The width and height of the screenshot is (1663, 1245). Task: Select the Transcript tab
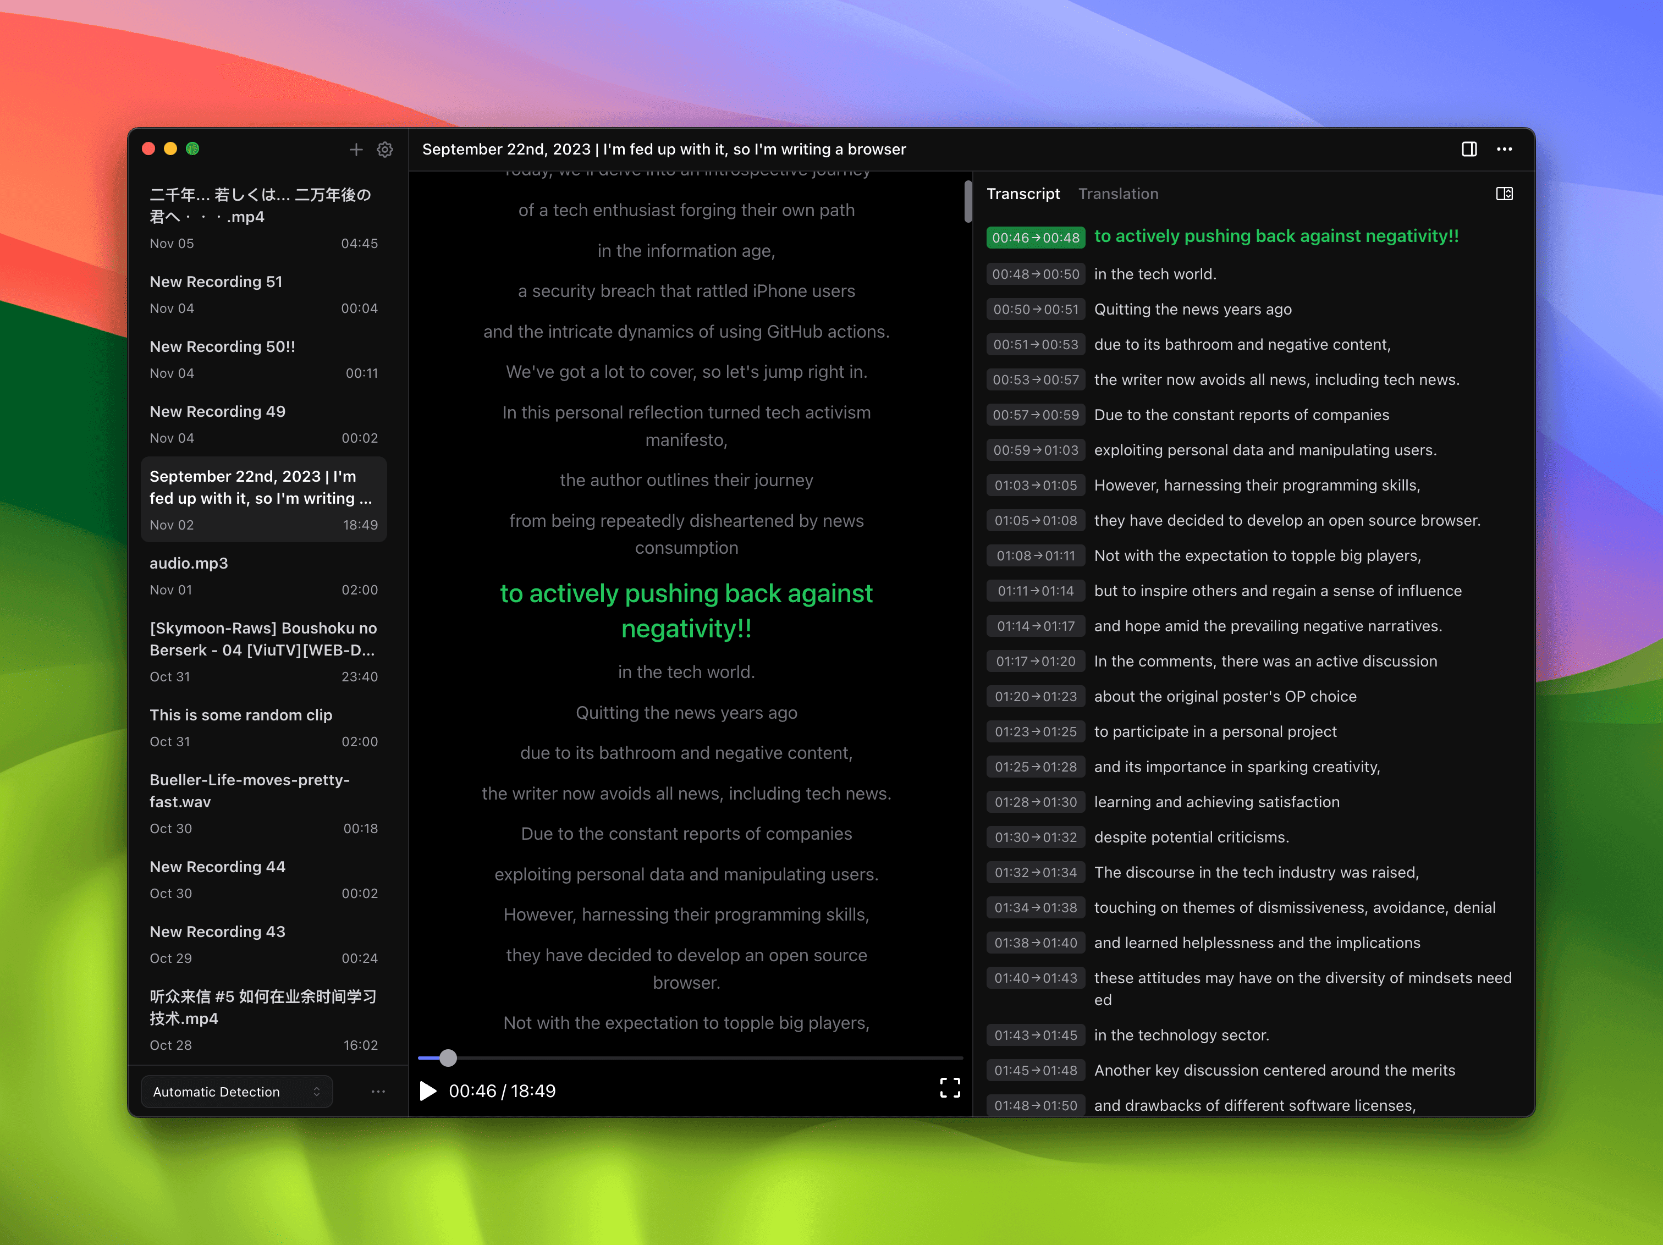click(1022, 194)
